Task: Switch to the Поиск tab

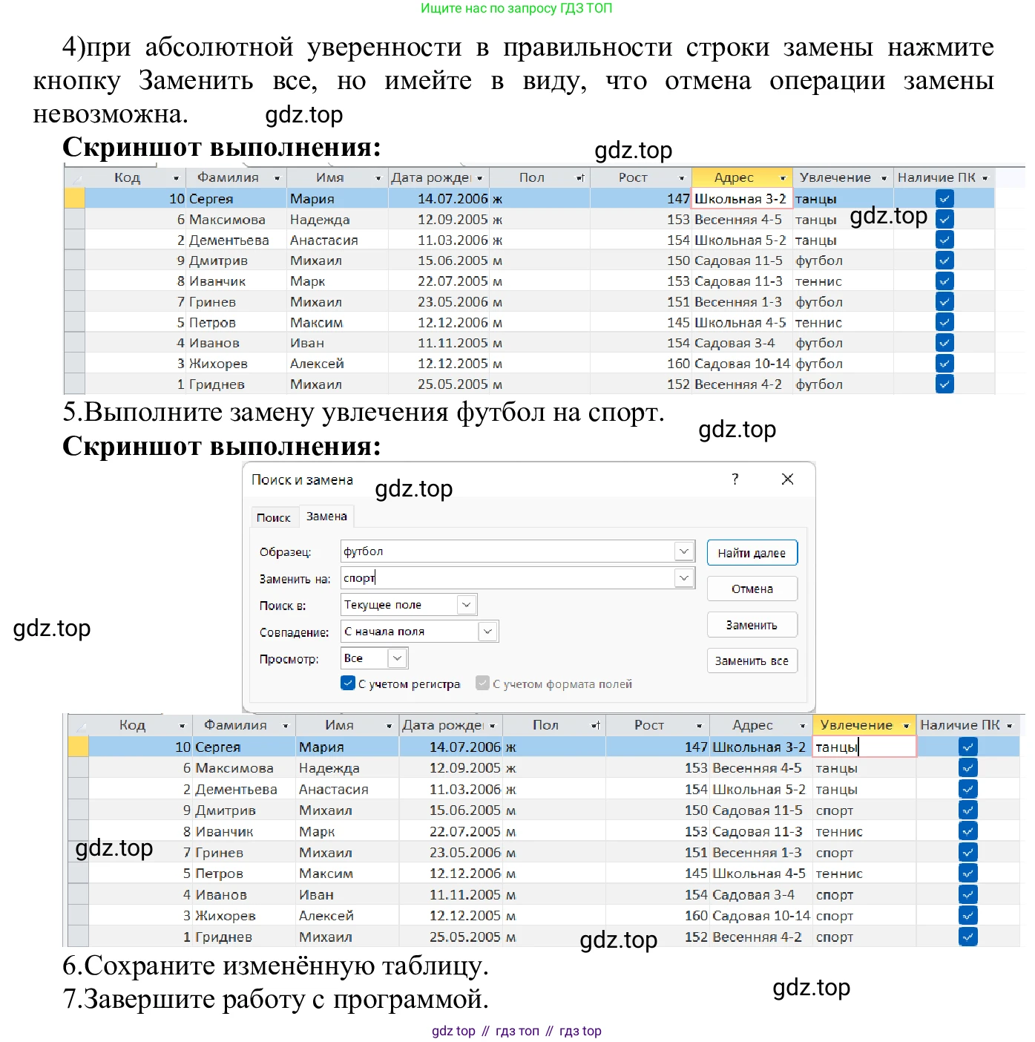Action: point(273,517)
